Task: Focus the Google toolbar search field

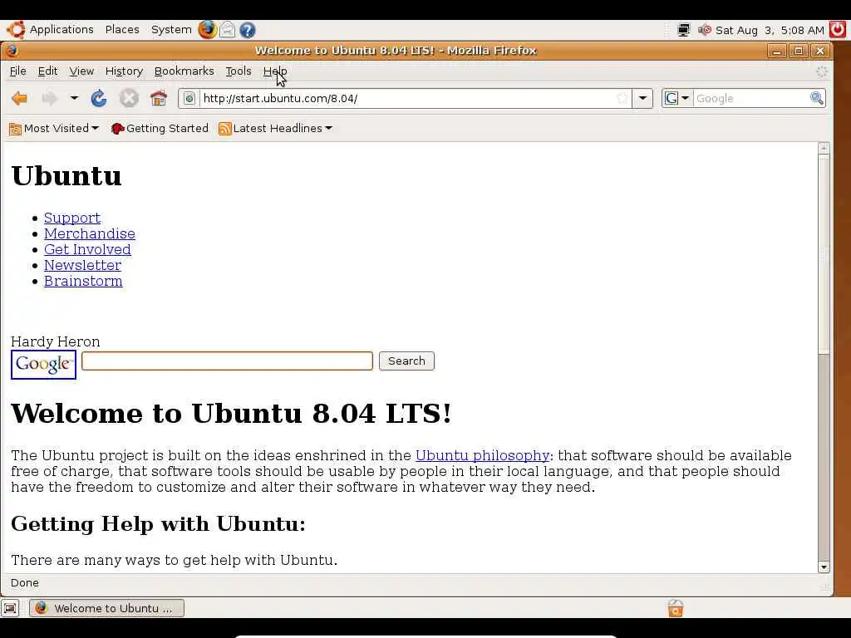Action: point(751,99)
